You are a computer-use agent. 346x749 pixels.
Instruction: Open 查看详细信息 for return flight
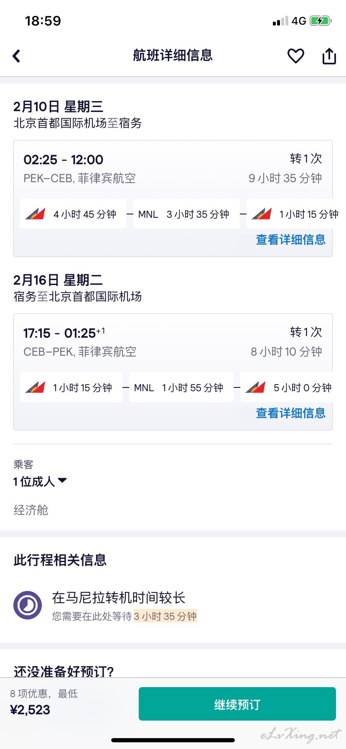[x=290, y=413]
